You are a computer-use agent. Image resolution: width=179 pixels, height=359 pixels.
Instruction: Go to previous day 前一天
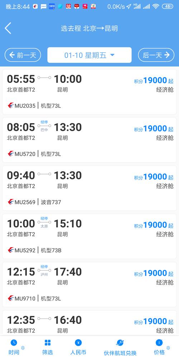23,55
